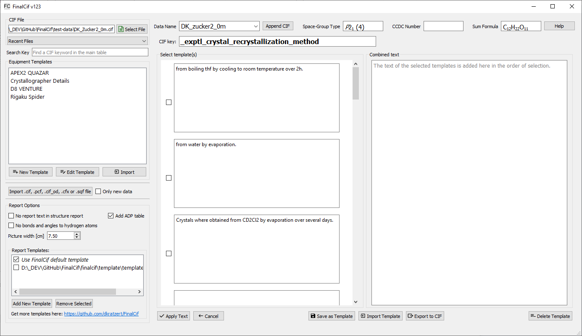Enable the Only new data checkbox

98,192
